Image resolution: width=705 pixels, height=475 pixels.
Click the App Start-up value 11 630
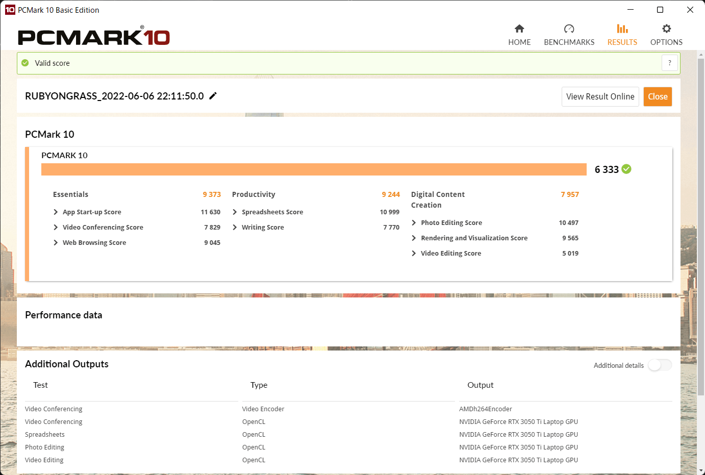211,212
